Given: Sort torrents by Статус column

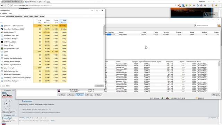Looking at the screenshot, I should [121, 32].
